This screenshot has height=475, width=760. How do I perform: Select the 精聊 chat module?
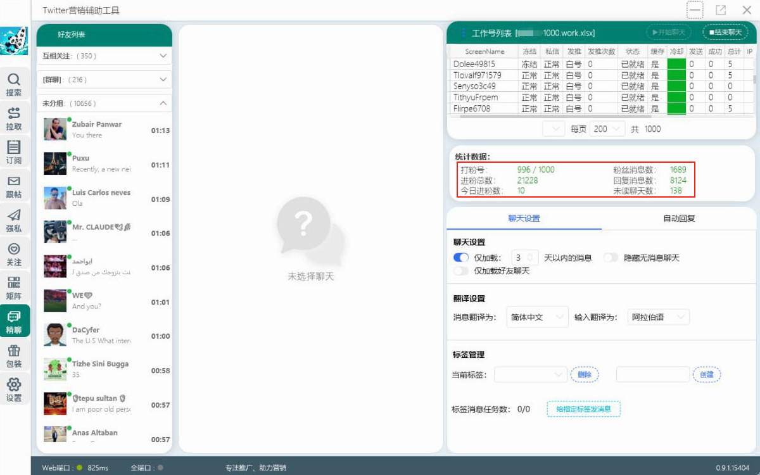tap(14, 322)
